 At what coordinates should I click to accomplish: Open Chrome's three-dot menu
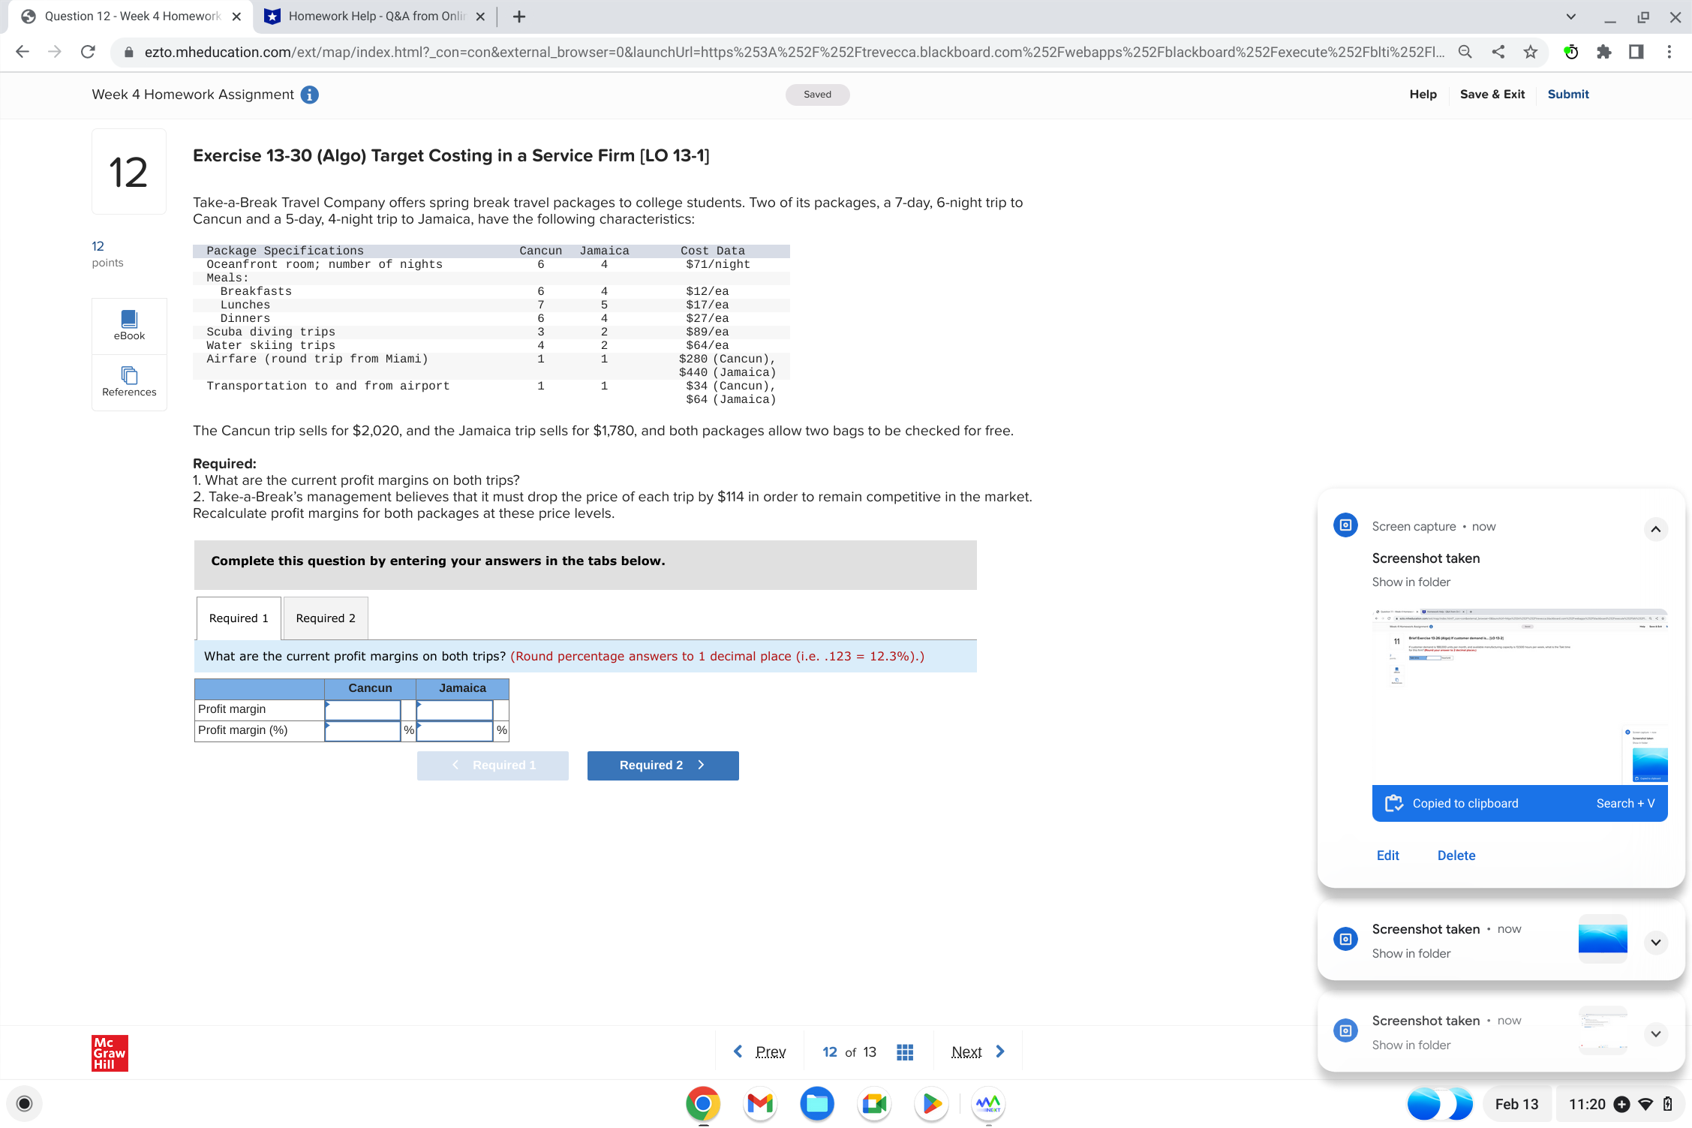coord(1669,52)
